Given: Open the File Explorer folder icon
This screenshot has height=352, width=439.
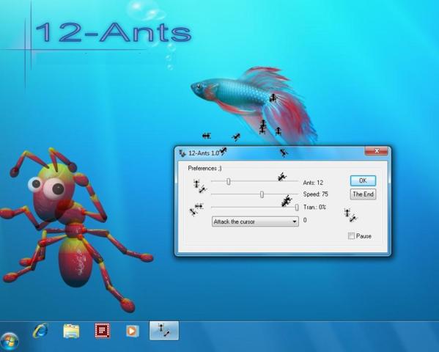Looking at the screenshot, I should point(71,331).
